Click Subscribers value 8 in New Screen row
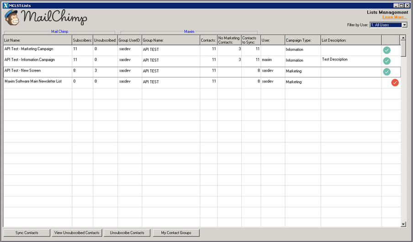The height and width of the screenshot is (242, 413). (x=74, y=71)
